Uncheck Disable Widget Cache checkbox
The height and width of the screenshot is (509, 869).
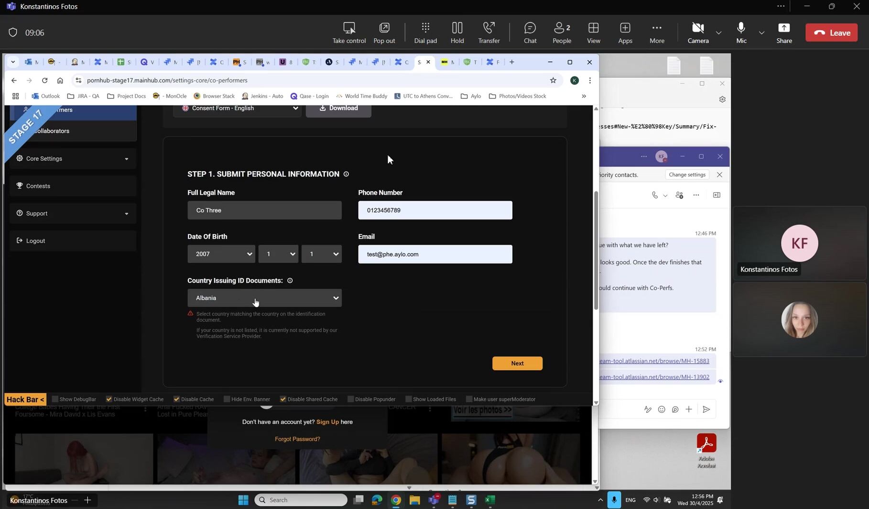(x=109, y=399)
